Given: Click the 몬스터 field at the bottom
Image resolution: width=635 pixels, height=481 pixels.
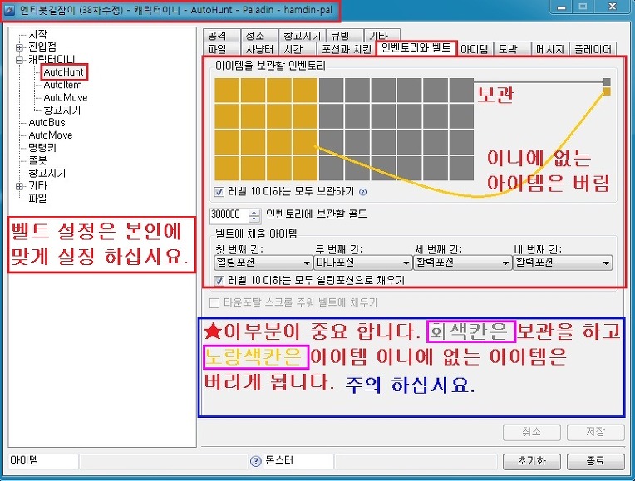Looking at the screenshot, I should pyautogui.click(x=298, y=461).
